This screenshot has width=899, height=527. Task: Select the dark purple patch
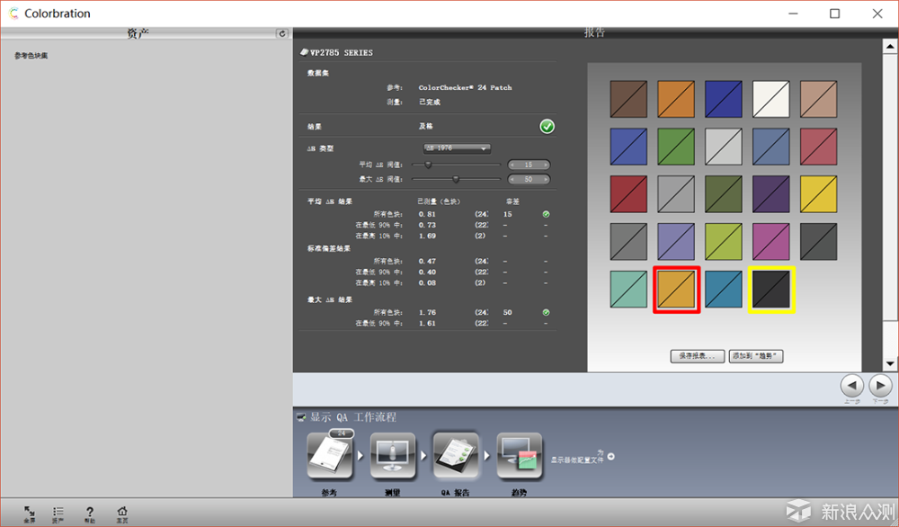(x=771, y=194)
